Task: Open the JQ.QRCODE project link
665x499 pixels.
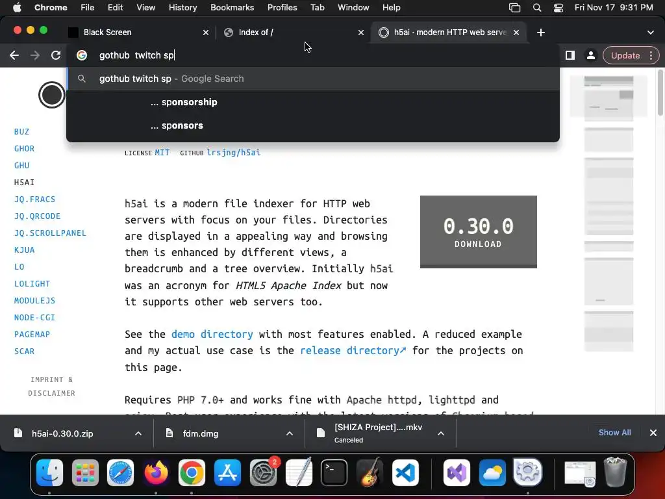Action: pos(37,216)
